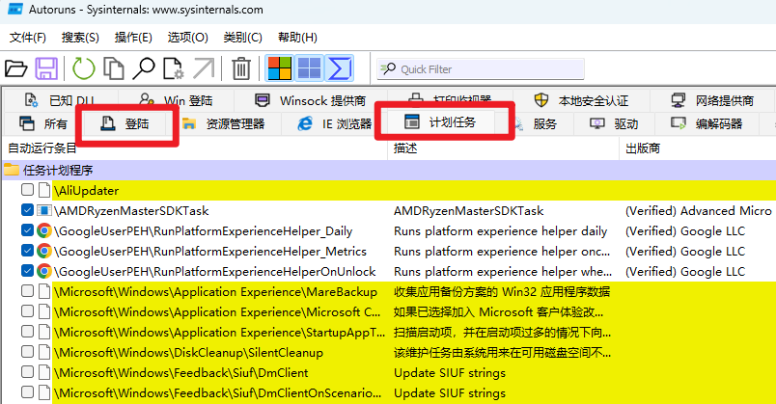Switch to the 计划任务 tab

click(x=440, y=122)
